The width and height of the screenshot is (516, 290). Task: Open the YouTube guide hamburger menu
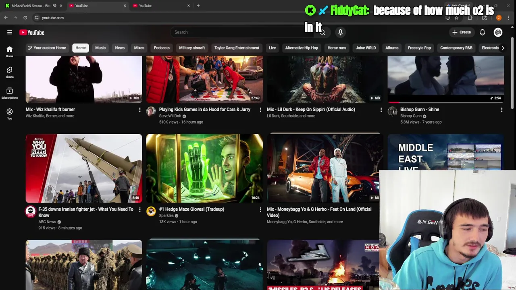coord(10,32)
